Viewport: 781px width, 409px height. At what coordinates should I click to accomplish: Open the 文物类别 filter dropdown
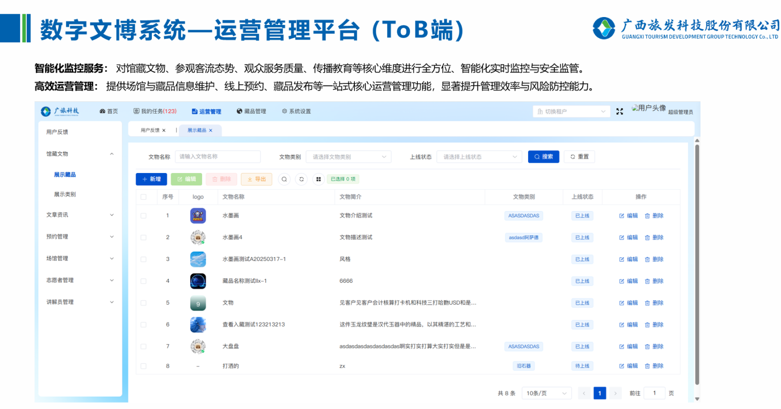coord(349,157)
